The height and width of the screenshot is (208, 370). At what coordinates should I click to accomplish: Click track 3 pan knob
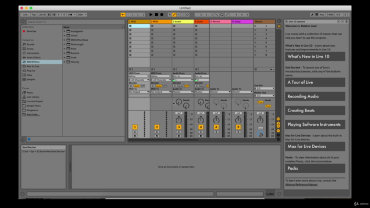[x=179, y=120]
